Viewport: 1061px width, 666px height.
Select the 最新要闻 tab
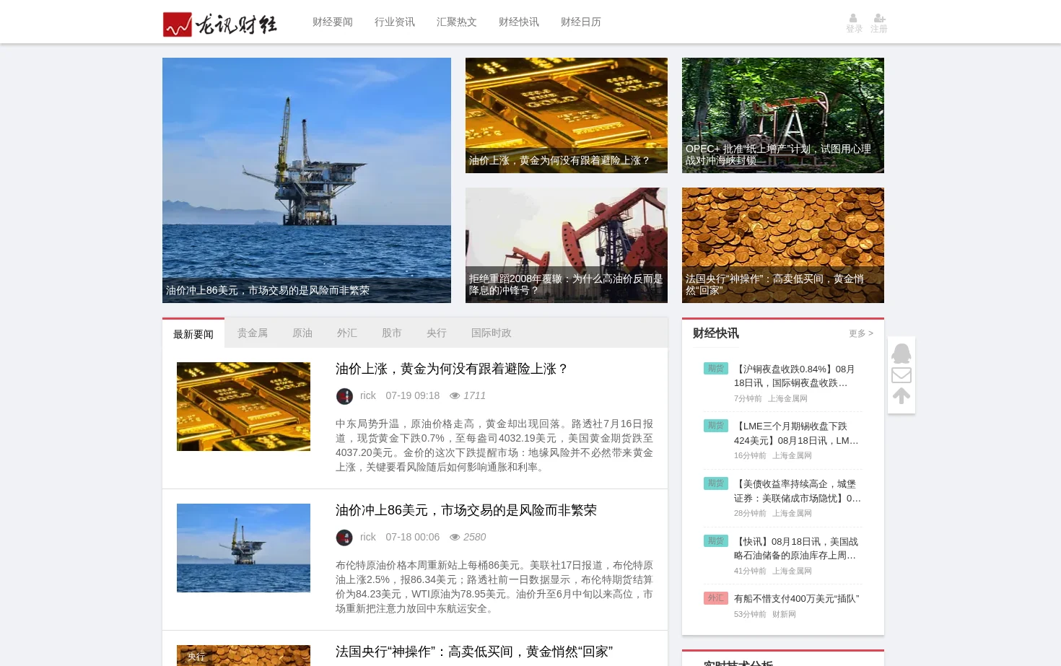point(193,333)
